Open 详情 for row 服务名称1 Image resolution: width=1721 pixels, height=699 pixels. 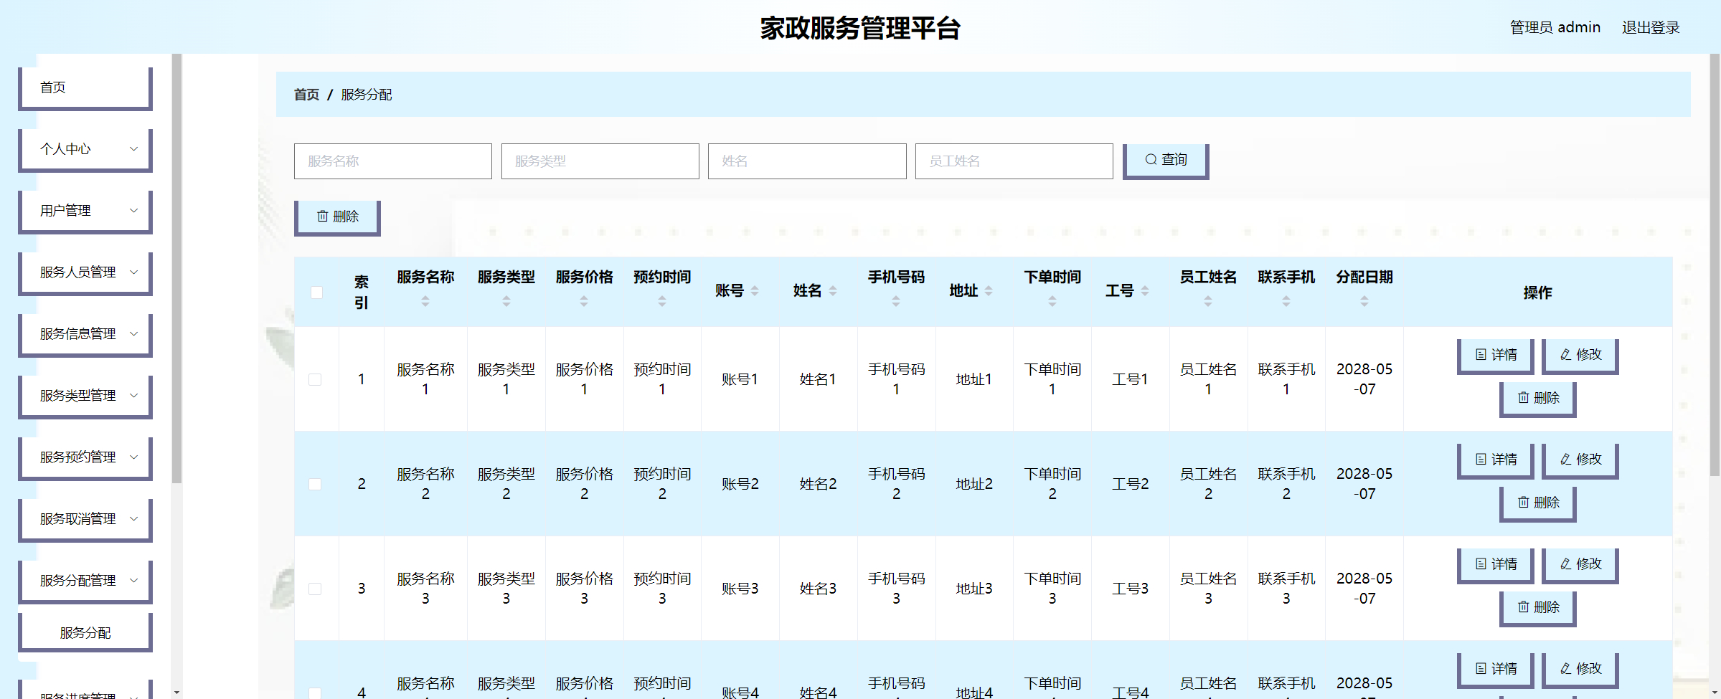[1496, 356]
